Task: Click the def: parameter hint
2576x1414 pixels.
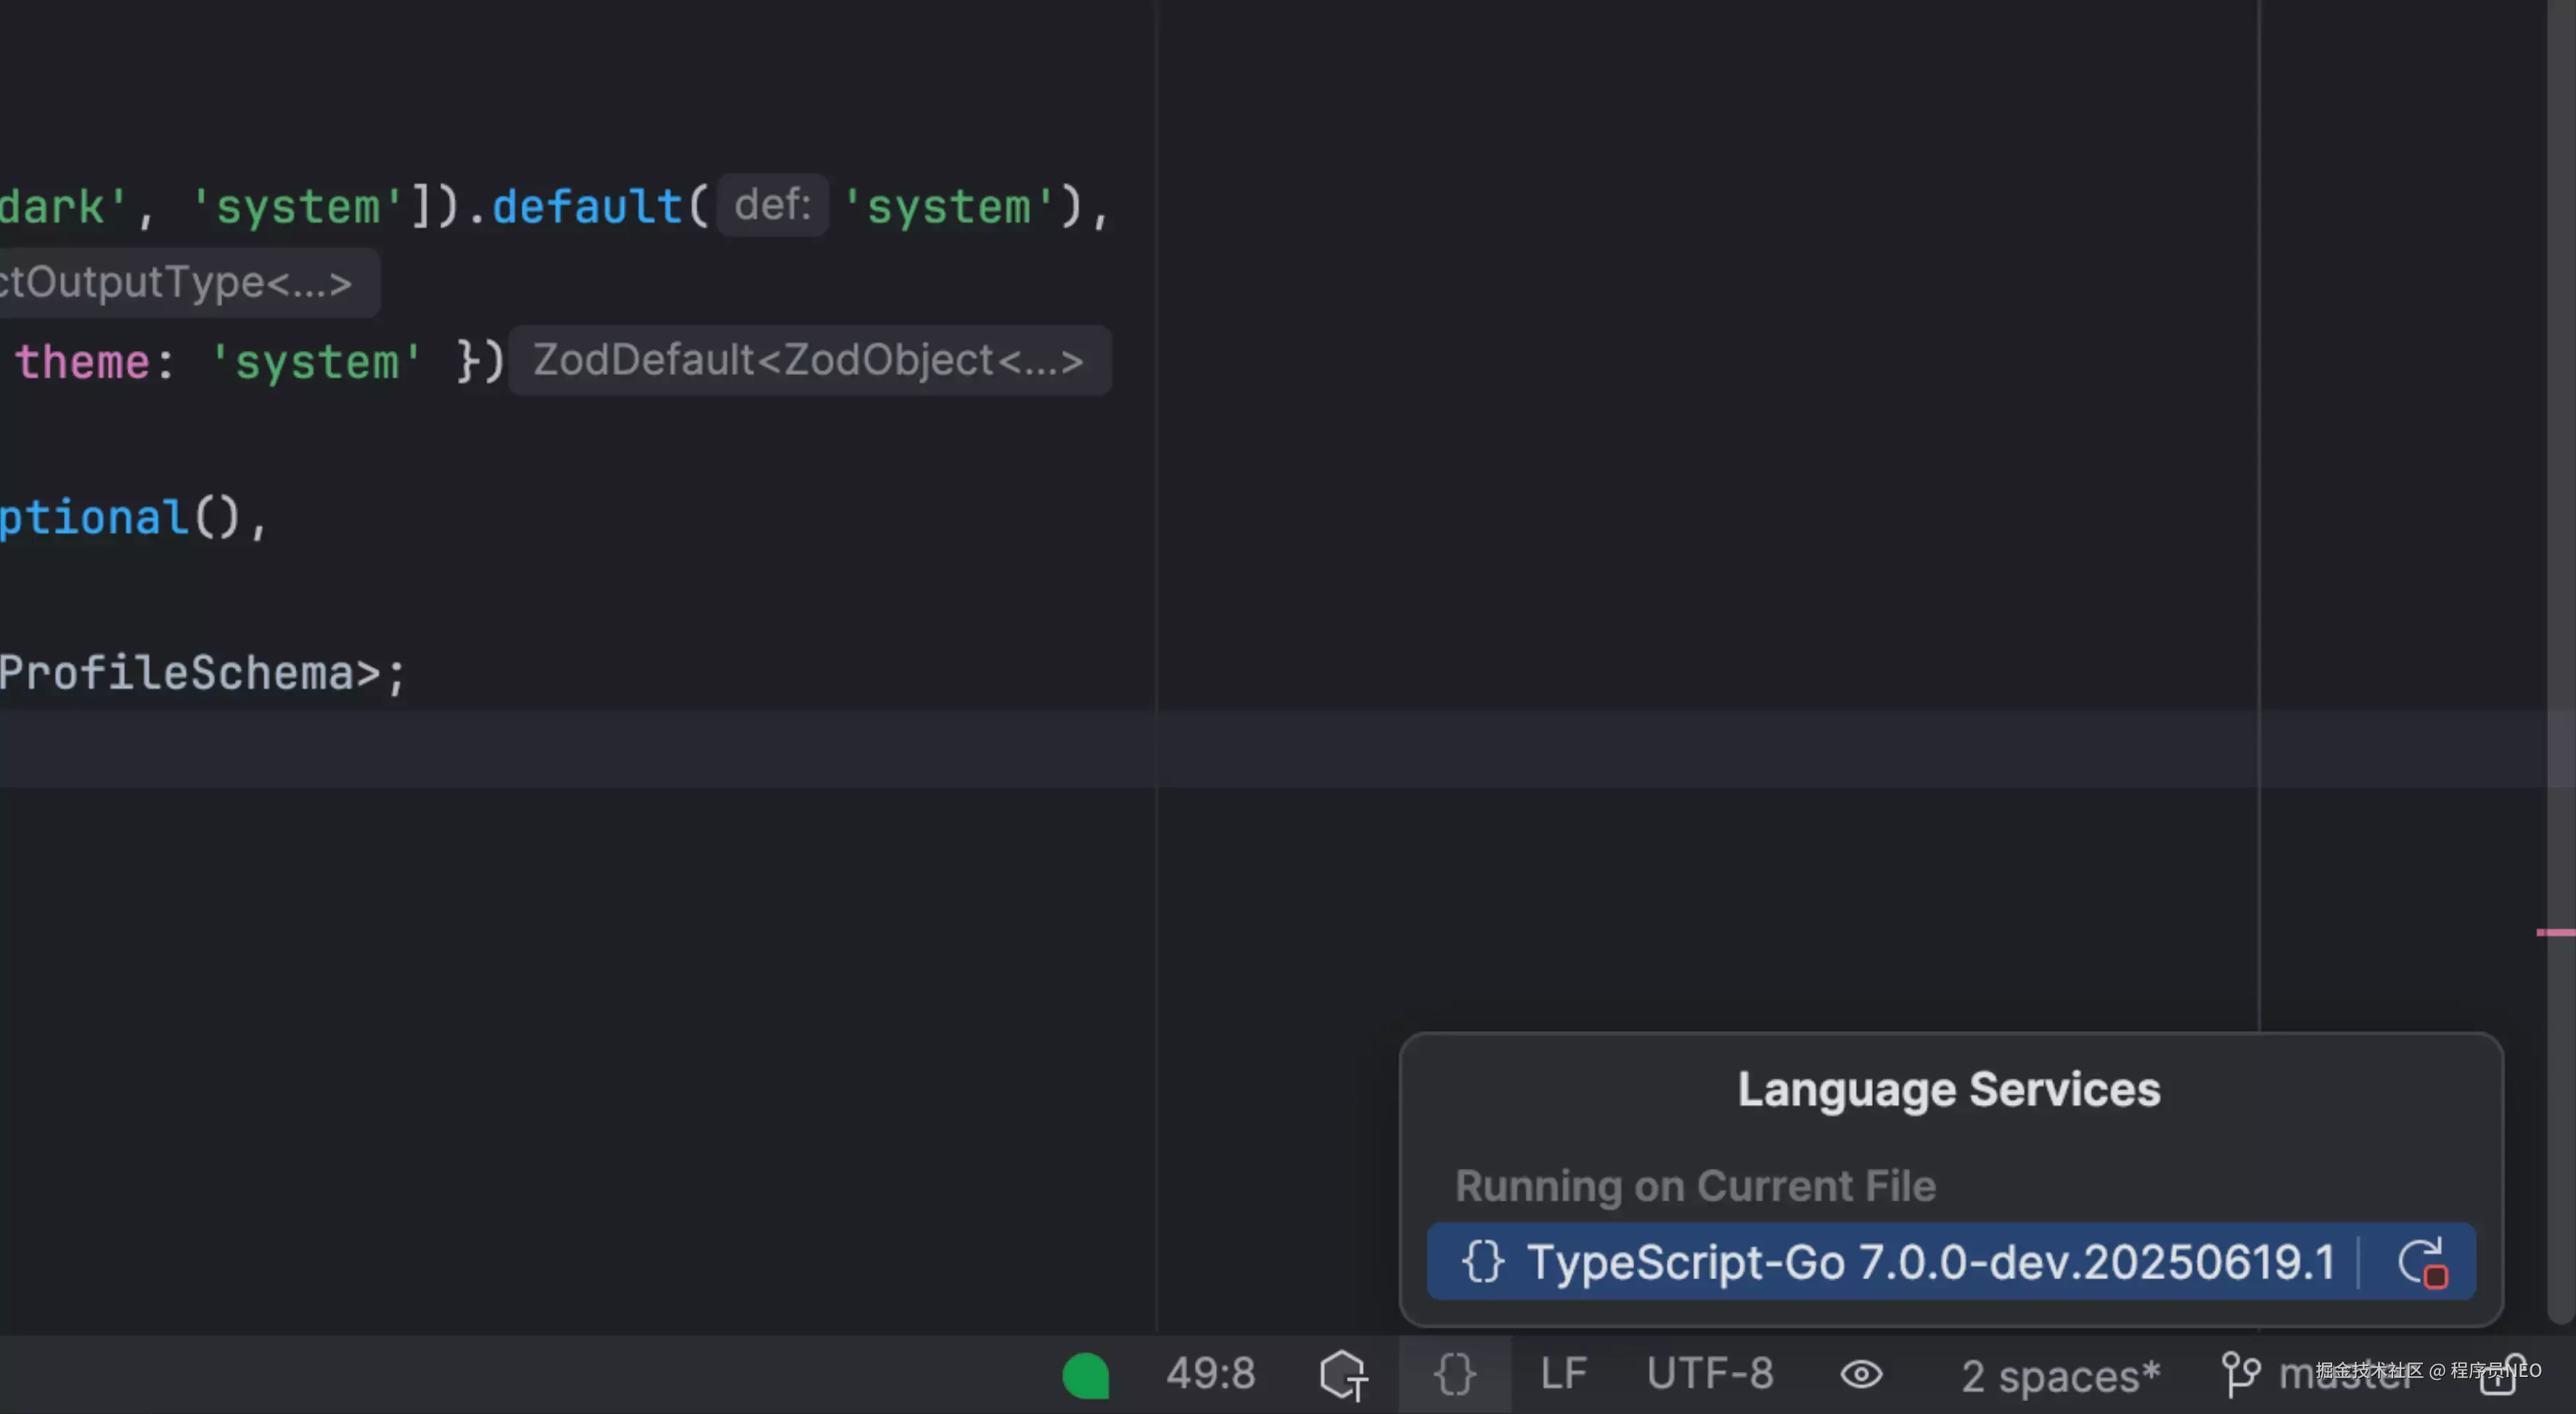Action: click(x=772, y=205)
